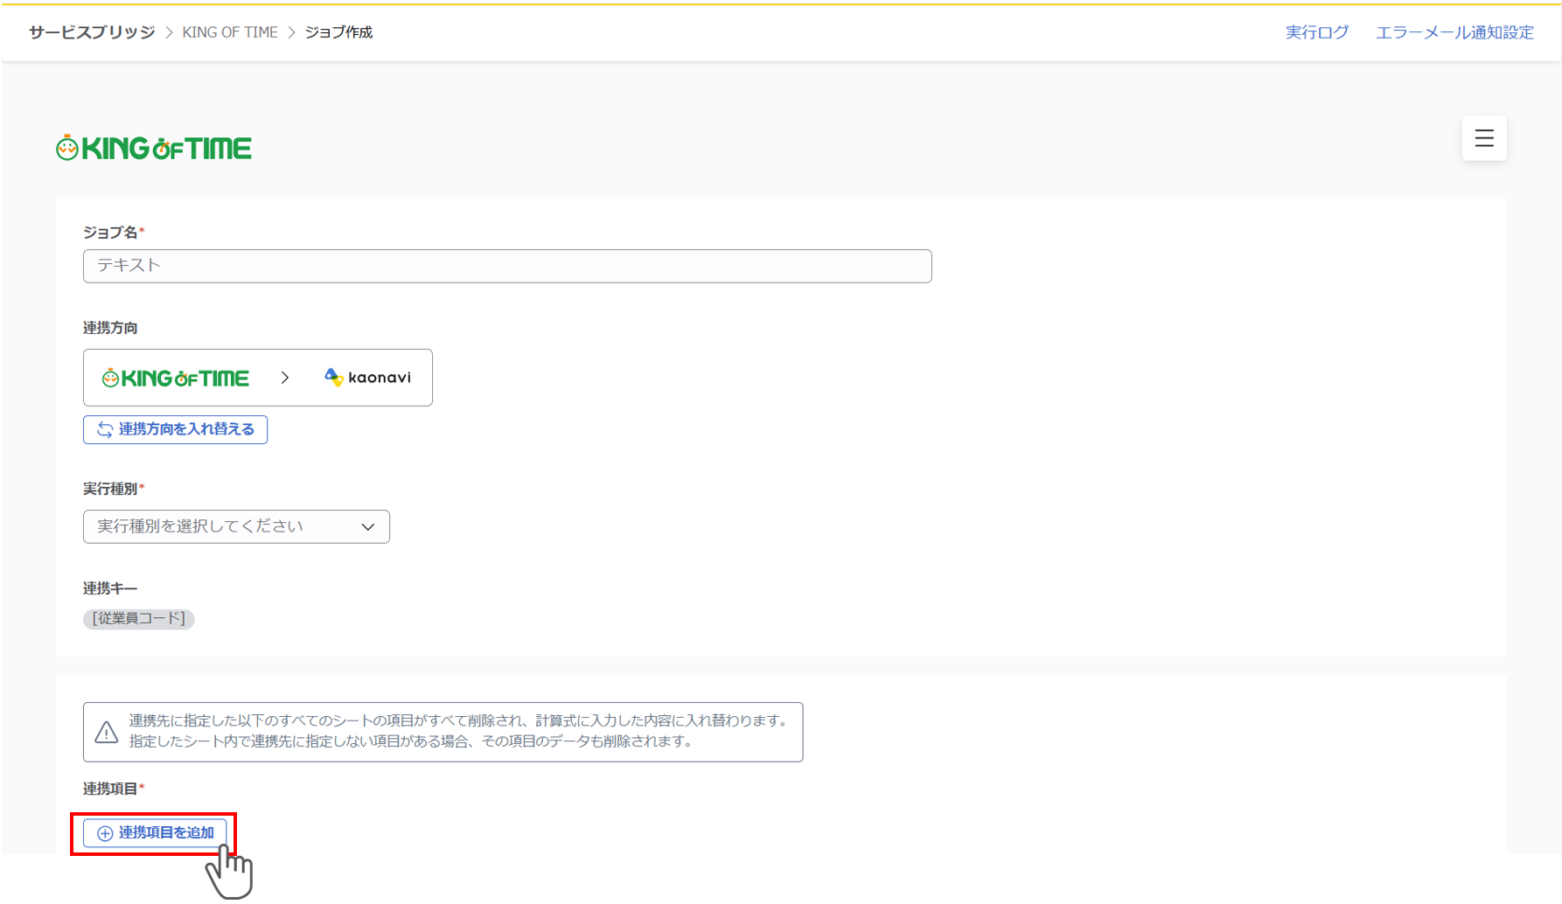This screenshot has height=904, width=1562.
Task: Click the kaonavi logo in 連携方向
Action: click(367, 377)
